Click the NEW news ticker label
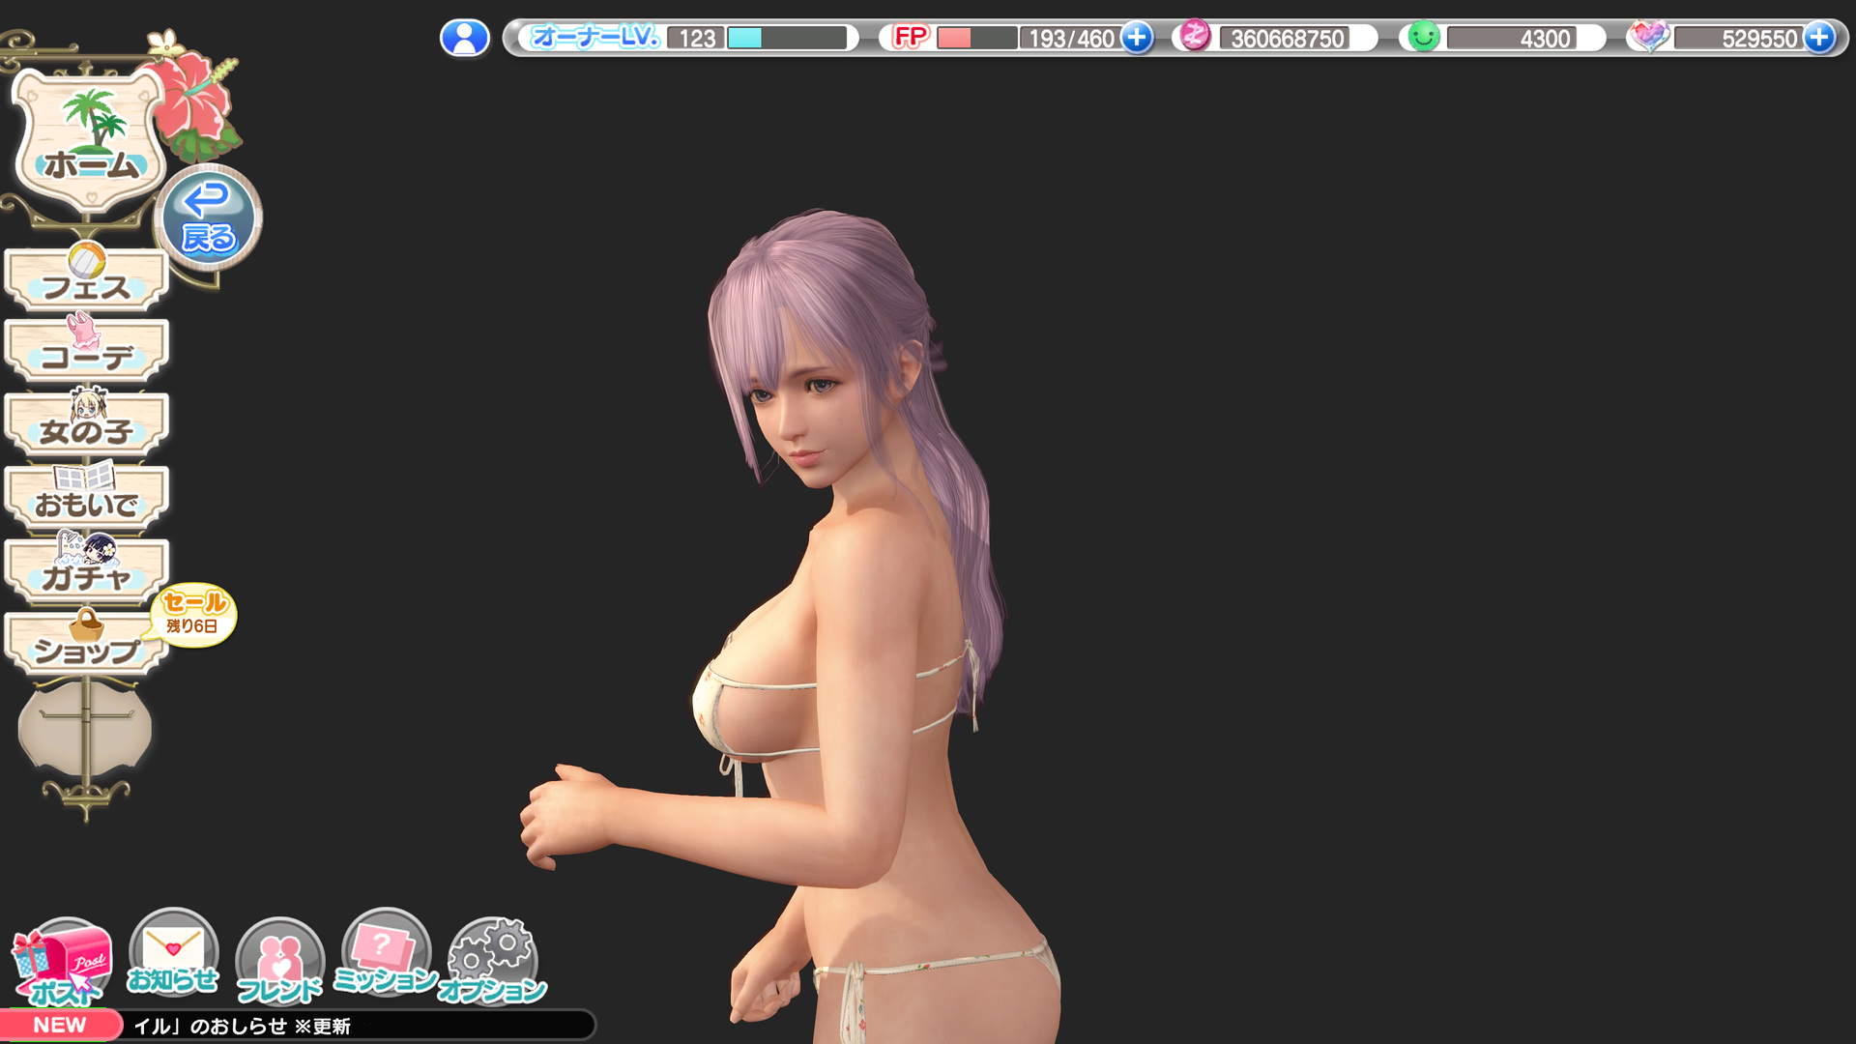Viewport: 1856px width, 1044px height. pos(60,1025)
